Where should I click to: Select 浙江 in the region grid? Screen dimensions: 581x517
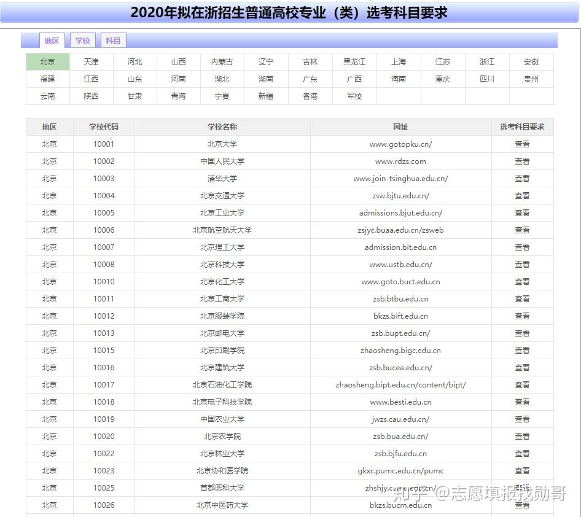(487, 62)
